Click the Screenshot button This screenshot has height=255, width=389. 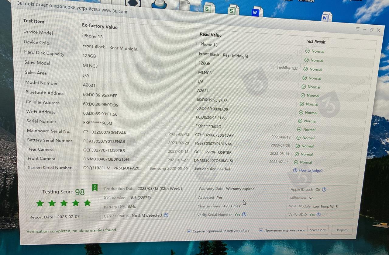(x=318, y=230)
